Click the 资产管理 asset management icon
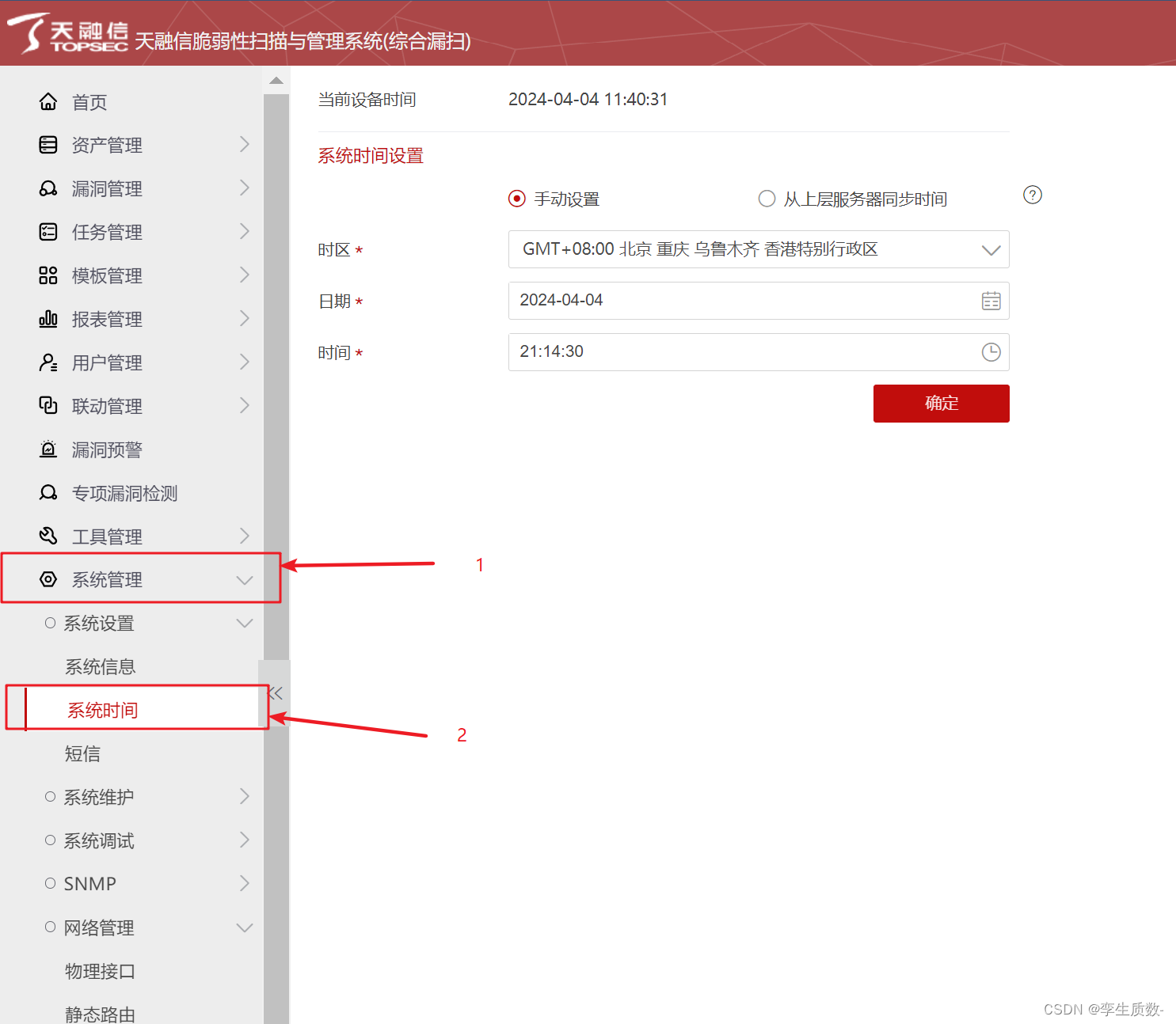 click(x=48, y=145)
